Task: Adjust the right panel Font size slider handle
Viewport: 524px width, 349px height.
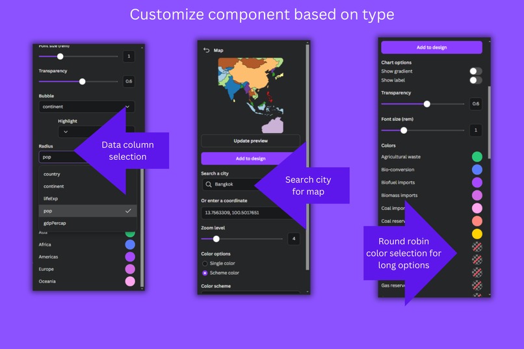Action: (x=404, y=130)
